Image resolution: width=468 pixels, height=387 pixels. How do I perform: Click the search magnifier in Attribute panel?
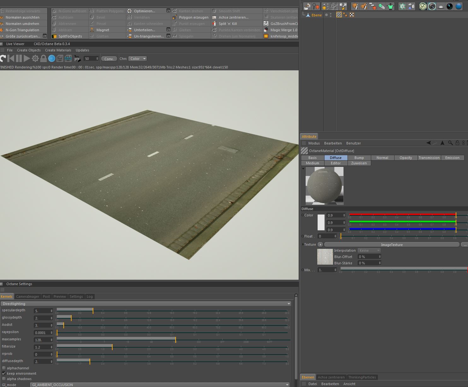click(450, 143)
